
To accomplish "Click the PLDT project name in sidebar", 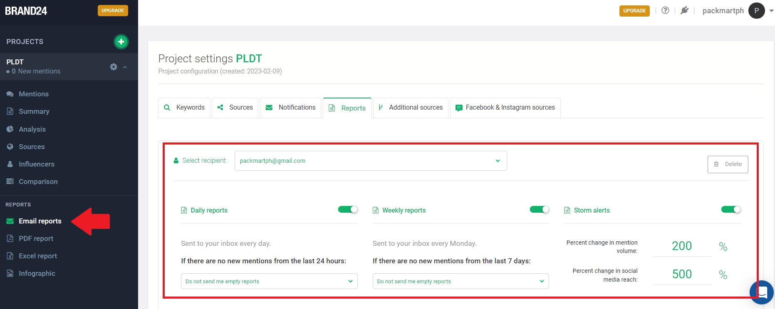I will (15, 62).
